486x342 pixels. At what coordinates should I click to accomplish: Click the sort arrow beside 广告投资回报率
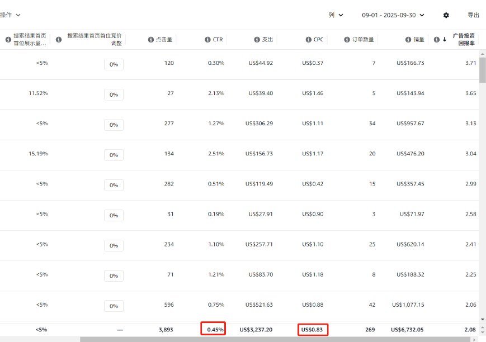tap(445, 40)
